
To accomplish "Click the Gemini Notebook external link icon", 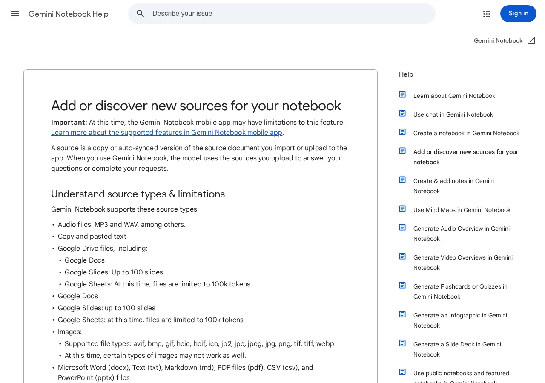I will coord(531,40).
